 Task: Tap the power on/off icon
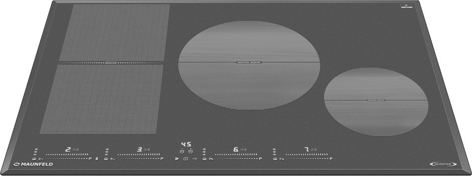[186, 158]
